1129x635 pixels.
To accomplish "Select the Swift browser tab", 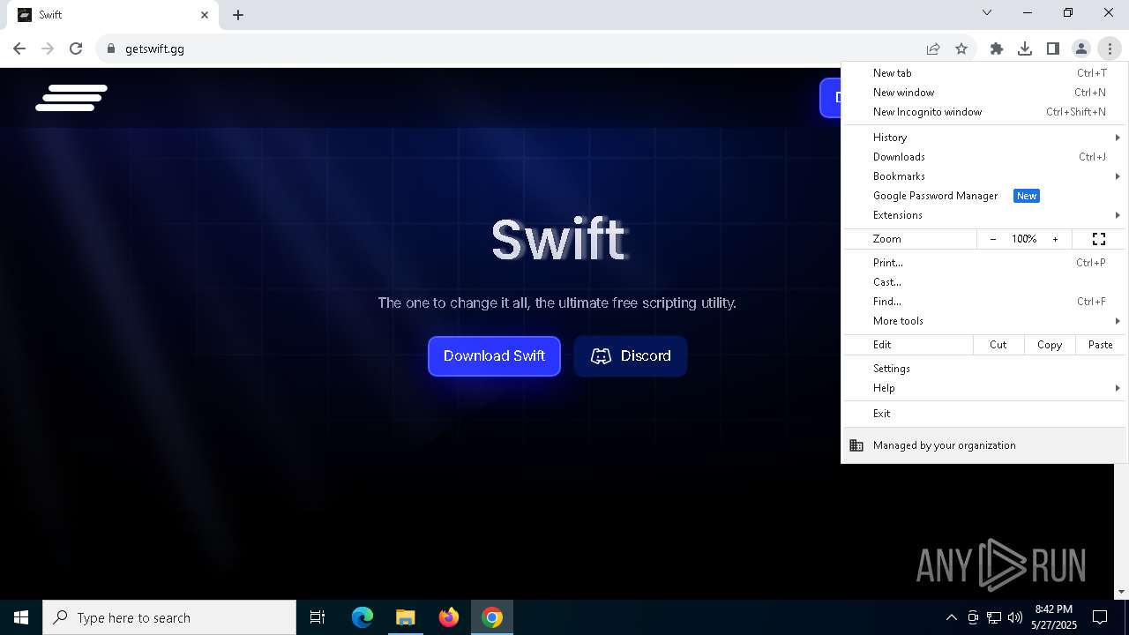I will coord(112,15).
